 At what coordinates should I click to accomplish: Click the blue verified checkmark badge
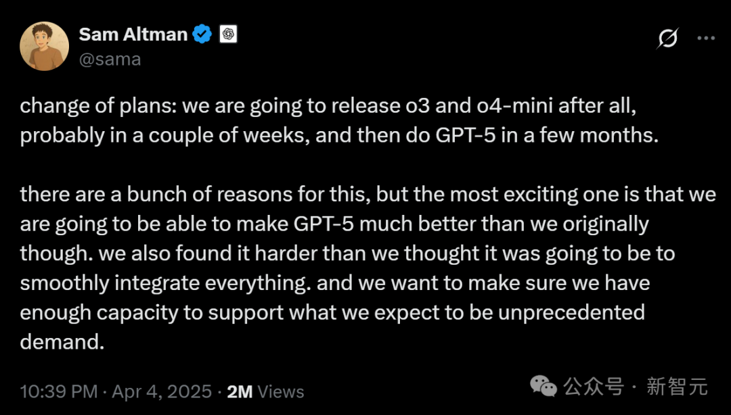tap(202, 34)
